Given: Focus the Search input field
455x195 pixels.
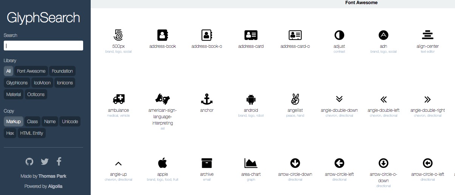Looking at the screenshot, I should [x=43, y=46].
